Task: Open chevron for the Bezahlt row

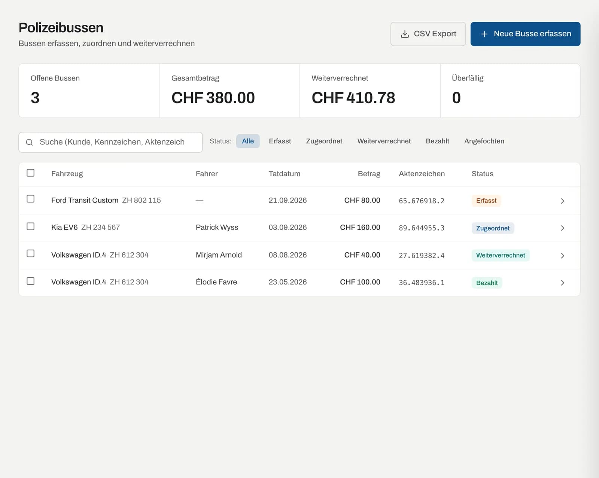Action: (562, 283)
